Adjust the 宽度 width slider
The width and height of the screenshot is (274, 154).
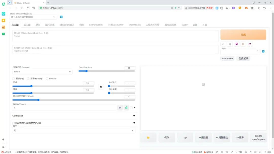pyautogui.click(x=53, y=86)
